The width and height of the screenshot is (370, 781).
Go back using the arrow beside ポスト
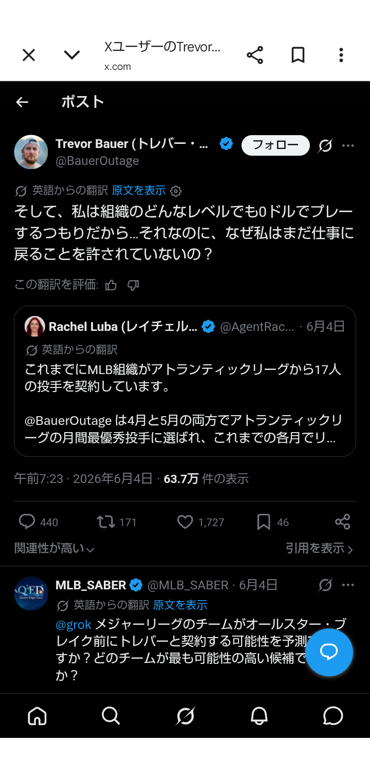point(22,102)
